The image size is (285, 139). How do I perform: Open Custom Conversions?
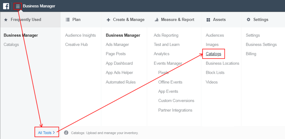(176, 100)
